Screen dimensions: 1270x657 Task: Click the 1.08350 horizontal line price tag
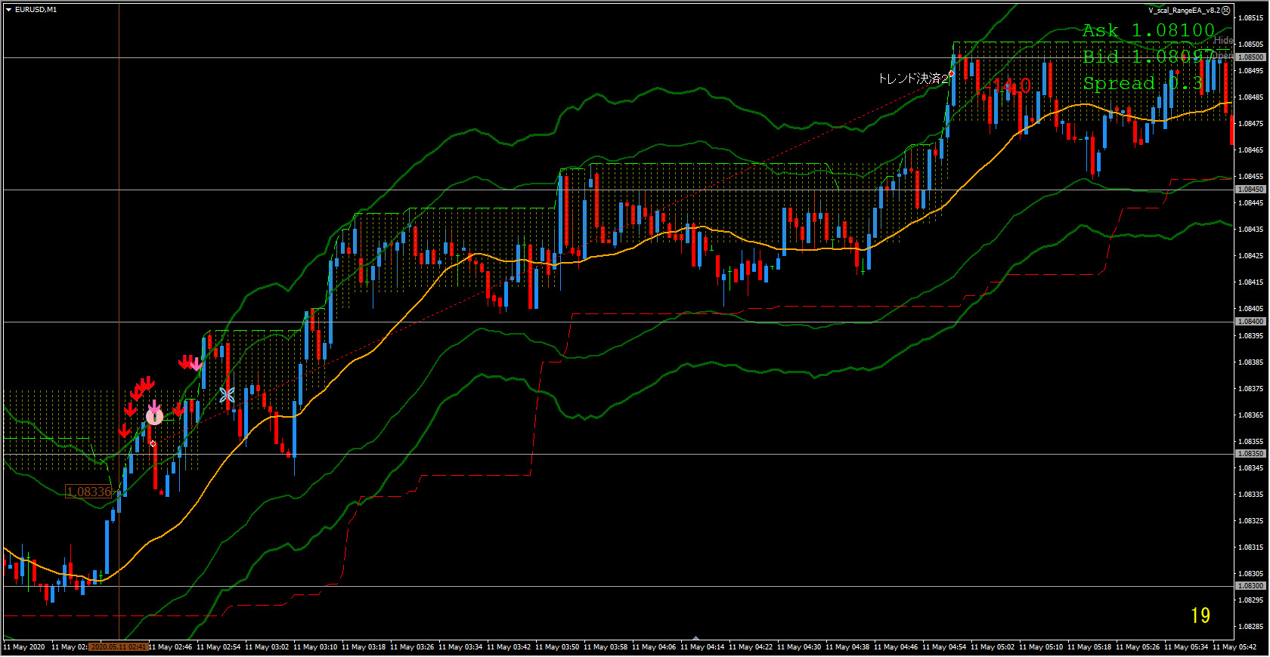(1251, 454)
